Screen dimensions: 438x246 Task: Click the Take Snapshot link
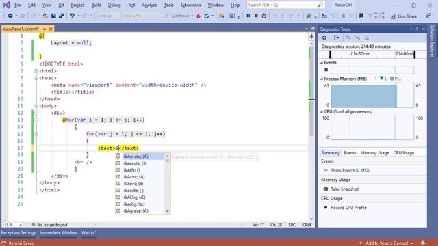pos(344,189)
